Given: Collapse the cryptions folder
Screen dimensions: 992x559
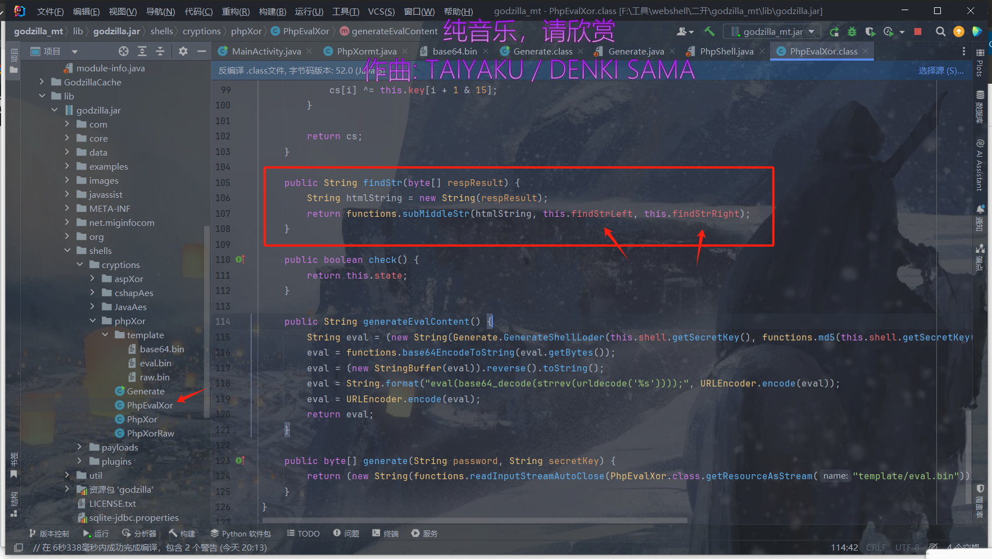Looking at the screenshot, I should coord(80,265).
